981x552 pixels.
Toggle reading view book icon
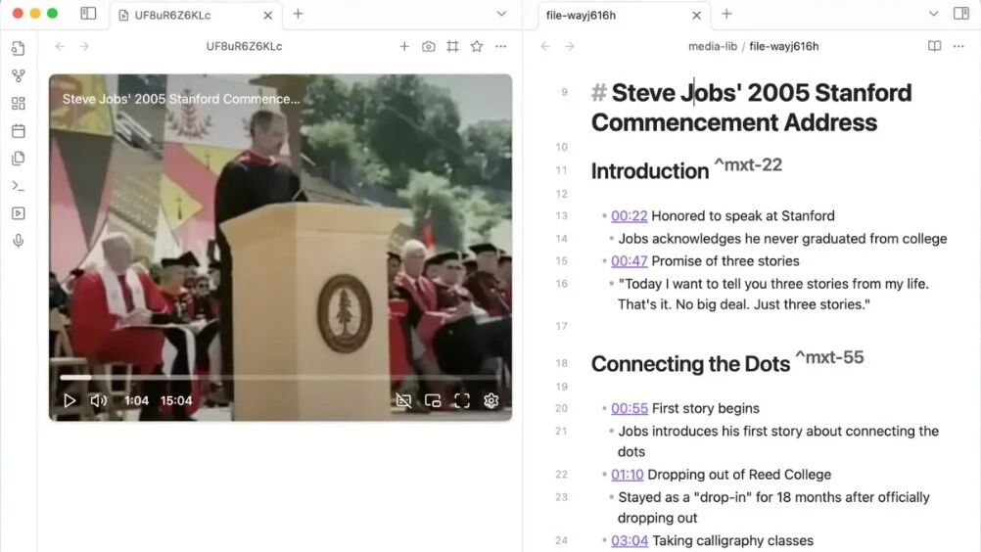pos(934,46)
